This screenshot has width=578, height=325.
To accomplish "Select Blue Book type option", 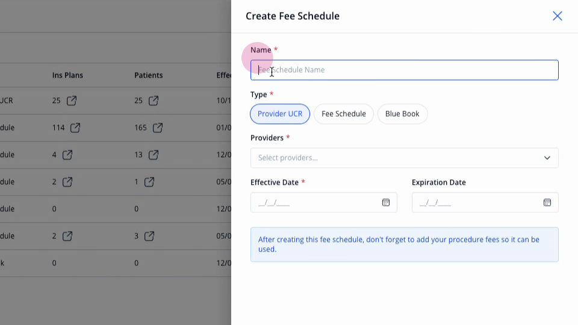I will pyautogui.click(x=402, y=114).
